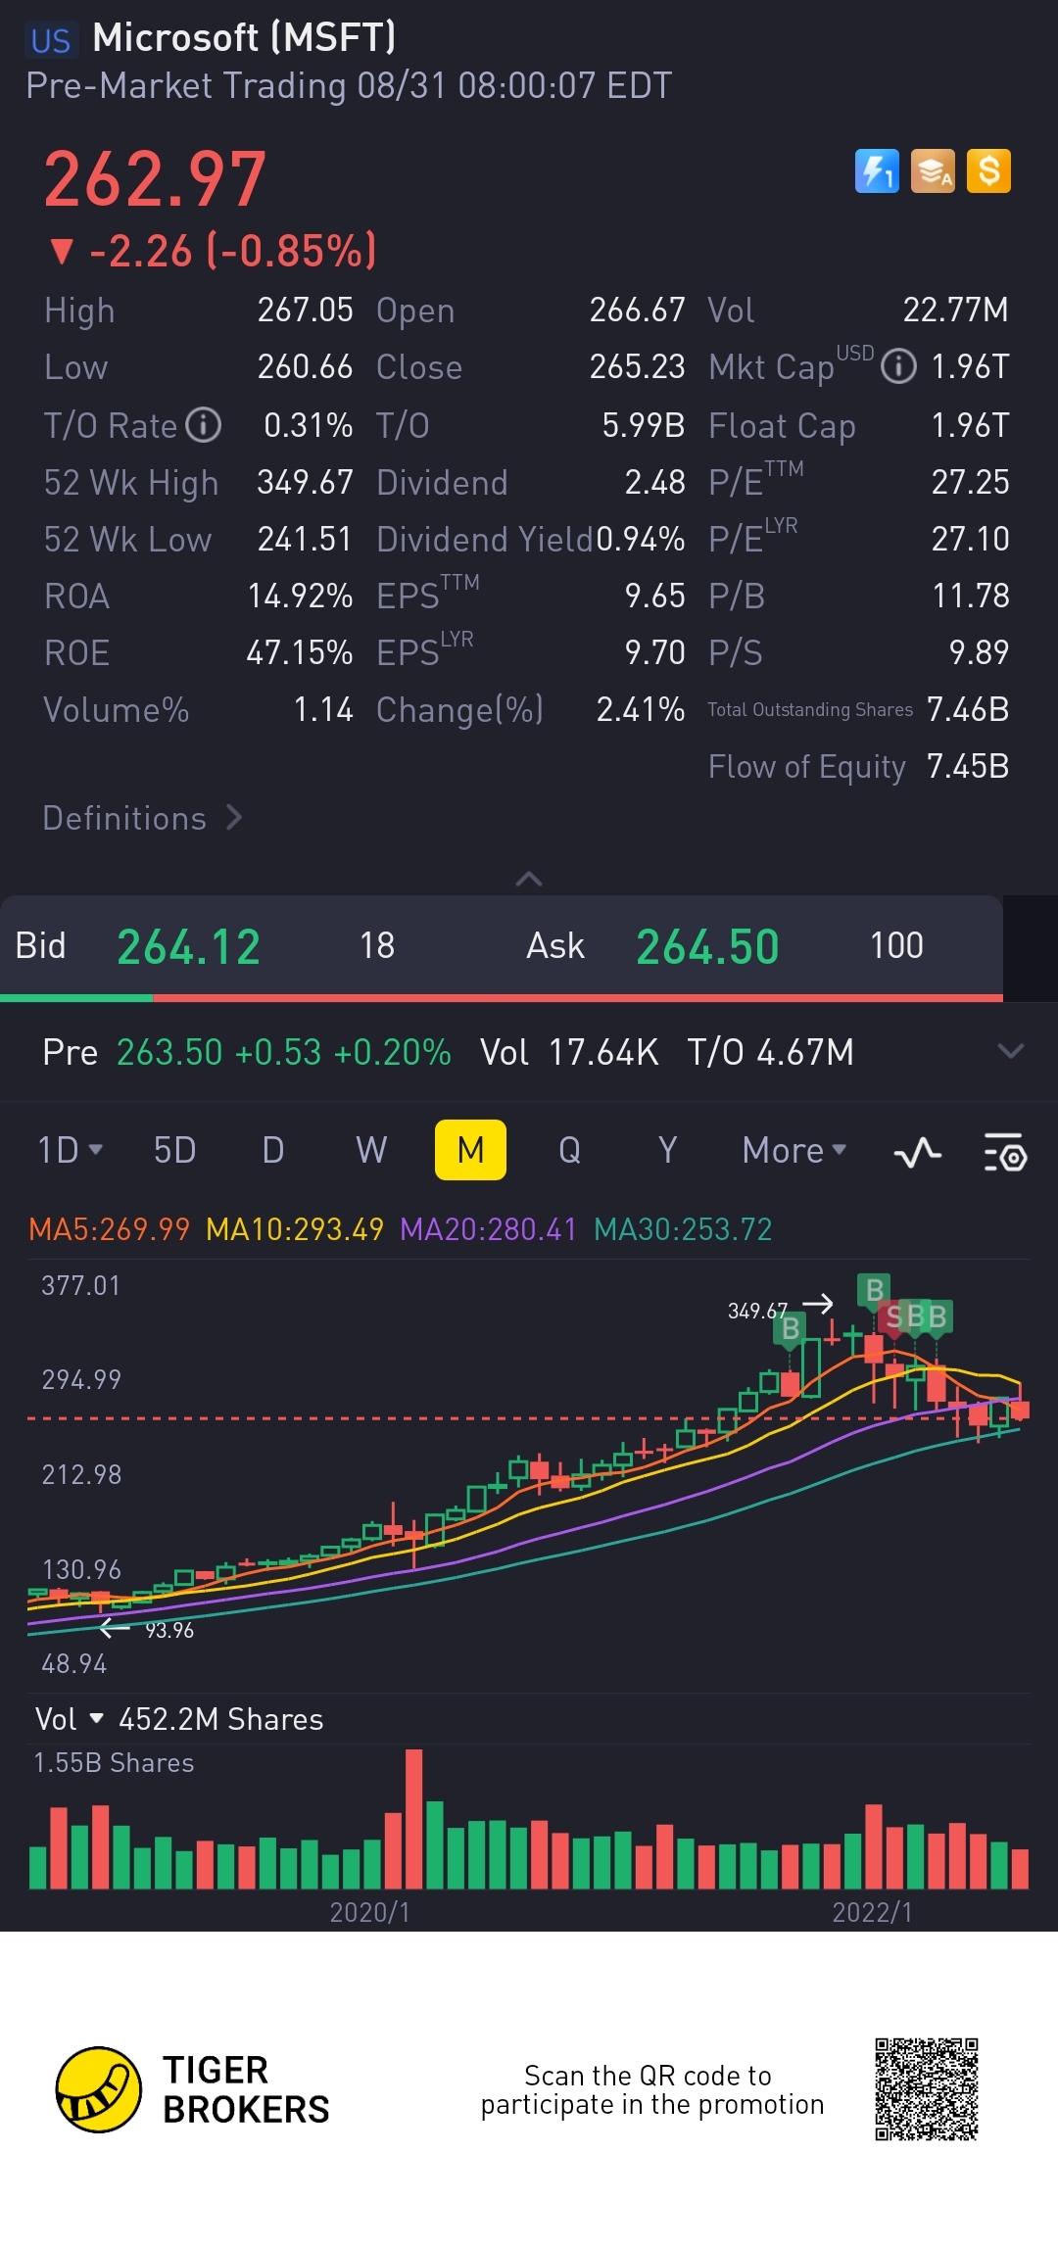Viewport: 1058px width, 2248px height.
Task: Tap the B marker above the chart peak
Action: point(874,1290)
